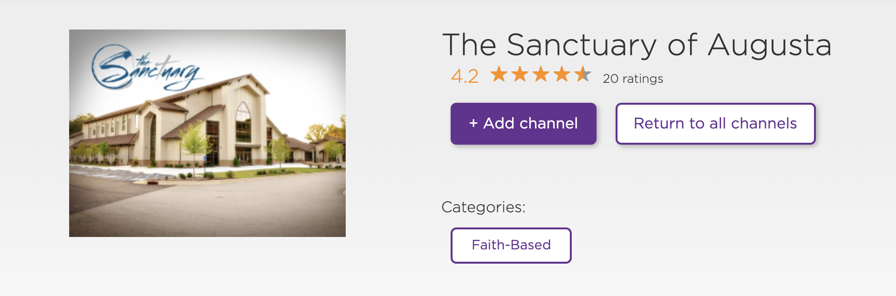896x296 pixels.
Task: Click The Sanctuary of Augusta title
Action: pyautogui.click(x=637, y=45)
